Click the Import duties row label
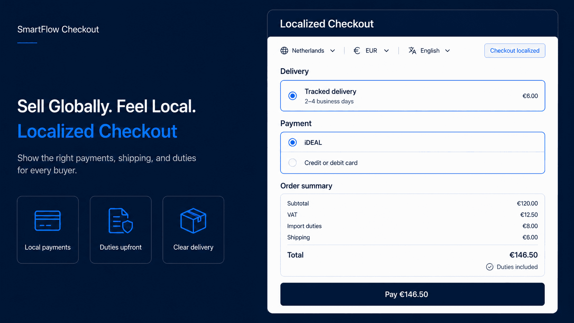This screenshot has width=574, height=323. (305, 226)
